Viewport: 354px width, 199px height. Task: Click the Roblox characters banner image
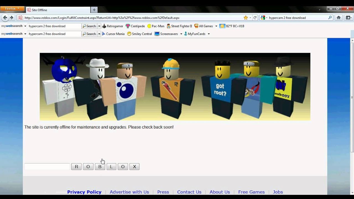click(x=175, y=87)
